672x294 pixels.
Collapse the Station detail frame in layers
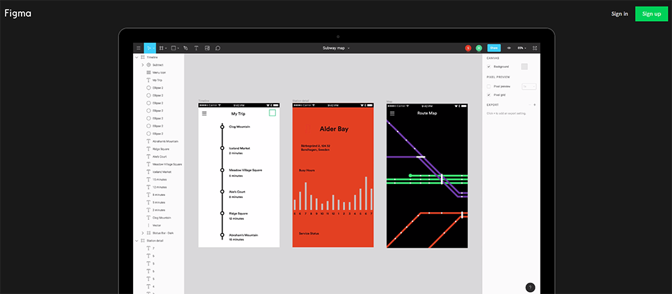136,240
